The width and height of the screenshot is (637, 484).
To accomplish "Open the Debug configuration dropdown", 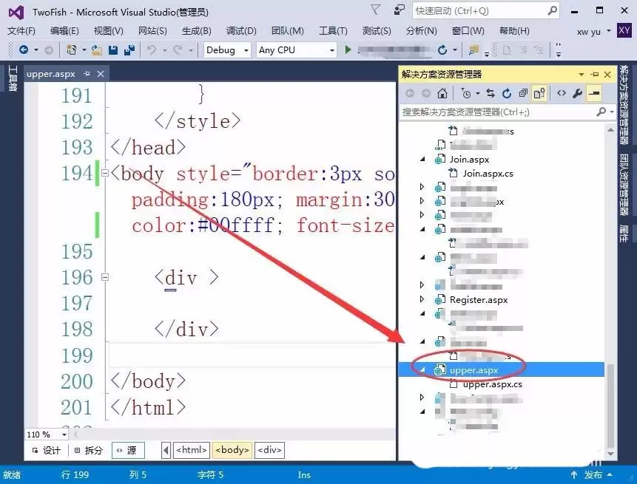I will pos(246,50).
